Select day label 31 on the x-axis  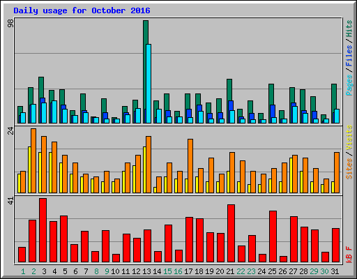click(x=335, y=271)
